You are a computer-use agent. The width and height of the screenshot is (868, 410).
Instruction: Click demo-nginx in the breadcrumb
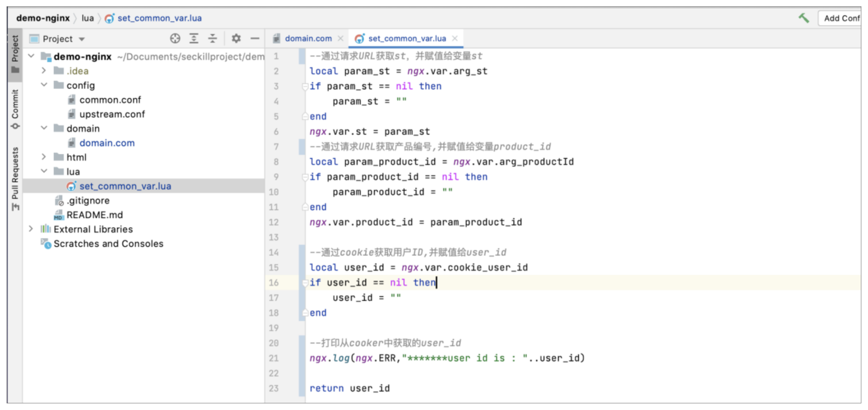43,18
